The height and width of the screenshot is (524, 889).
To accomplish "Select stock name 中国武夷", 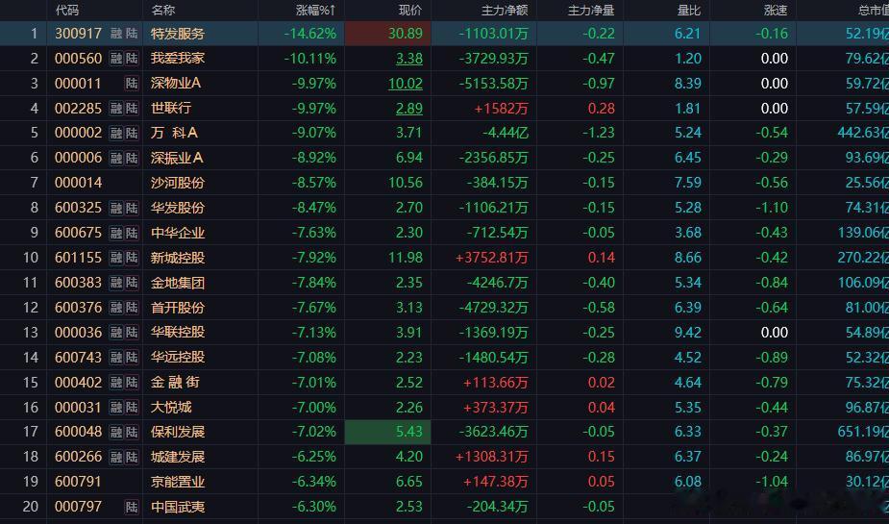I will point(178,507).
